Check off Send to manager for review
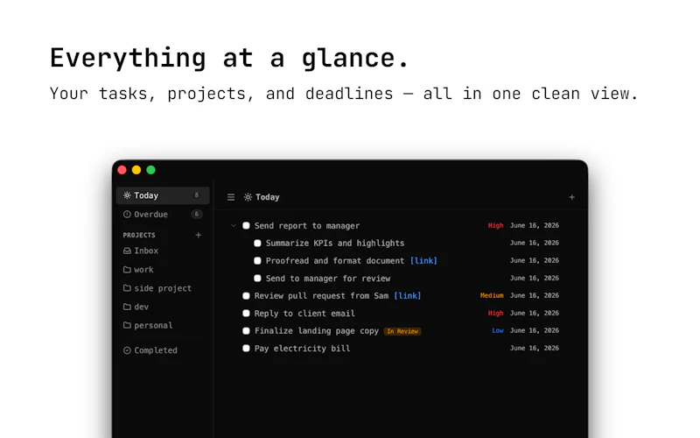This screenshot has width=700, height=438. point(257,278)
